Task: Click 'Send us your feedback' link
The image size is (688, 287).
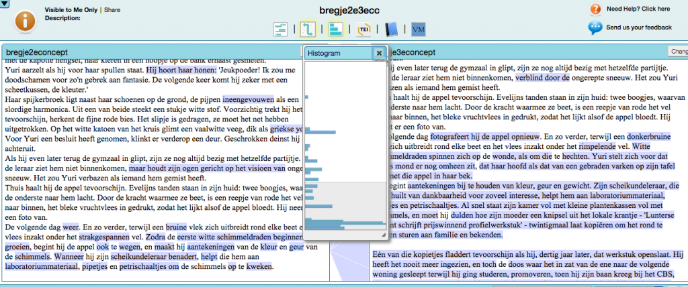Action: (639, 27)
